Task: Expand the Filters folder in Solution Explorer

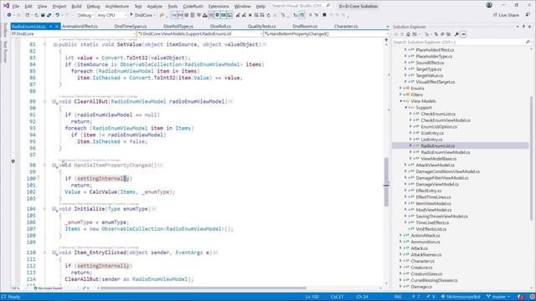Action: pos(401,94)
